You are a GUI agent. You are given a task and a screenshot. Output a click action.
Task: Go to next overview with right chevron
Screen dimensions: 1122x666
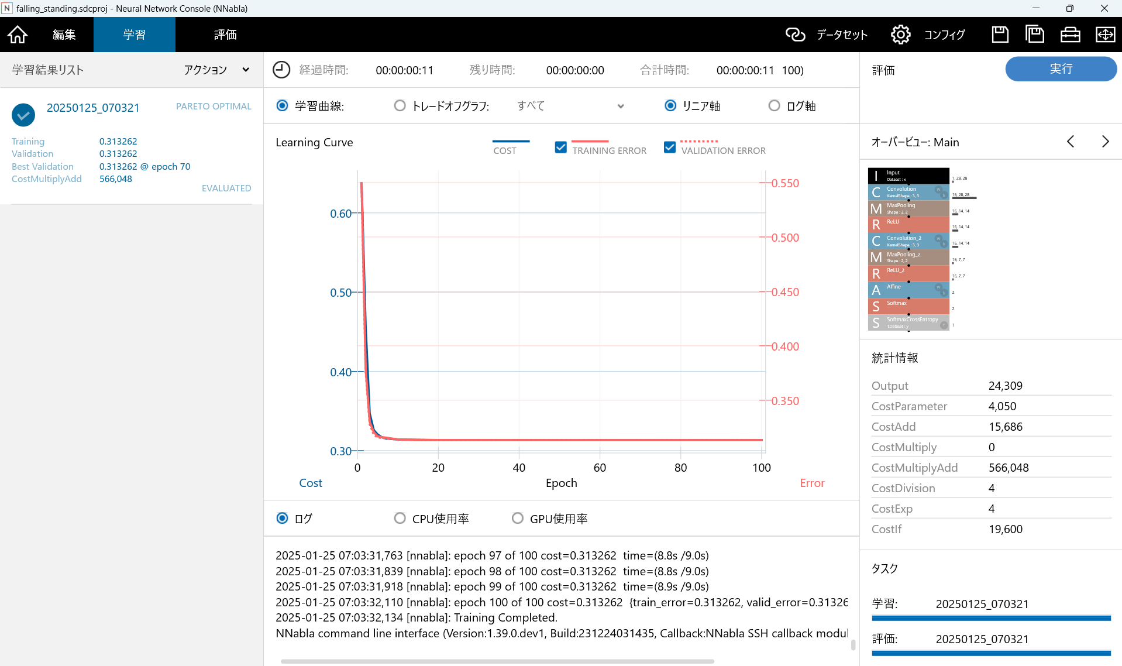(1105, 142)
